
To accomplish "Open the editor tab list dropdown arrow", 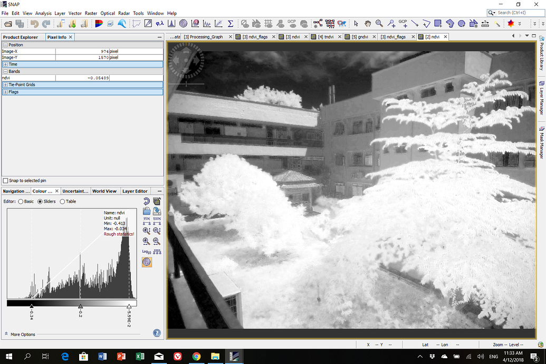I will point(527,35).
